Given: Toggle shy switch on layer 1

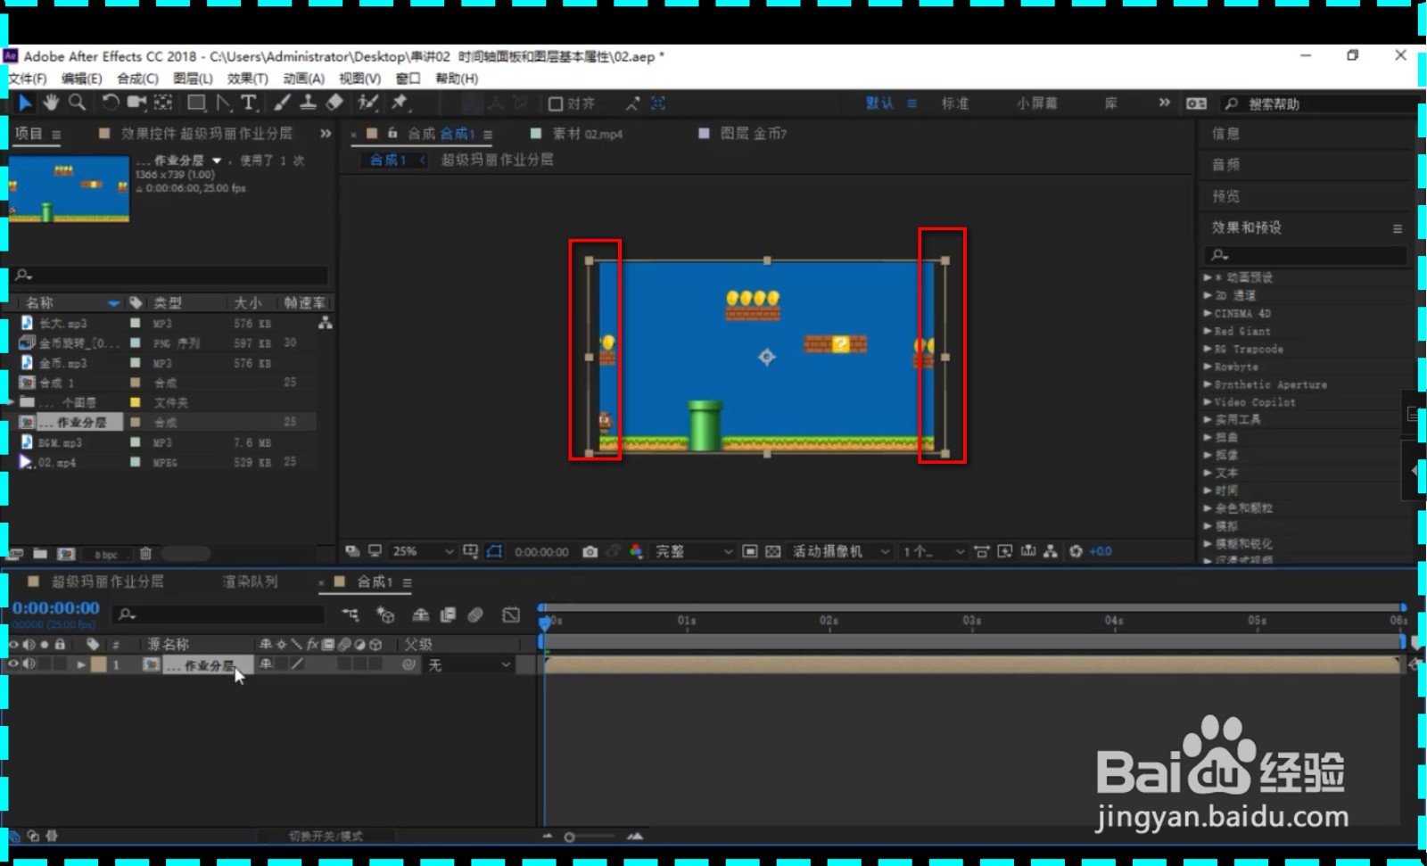Looking at the screenshot, I should point(266,664).
